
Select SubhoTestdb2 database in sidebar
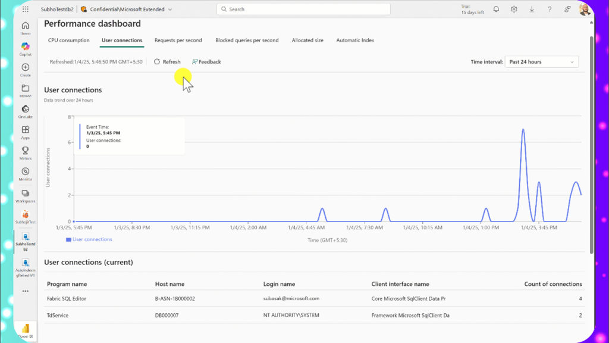click(25, 242)
